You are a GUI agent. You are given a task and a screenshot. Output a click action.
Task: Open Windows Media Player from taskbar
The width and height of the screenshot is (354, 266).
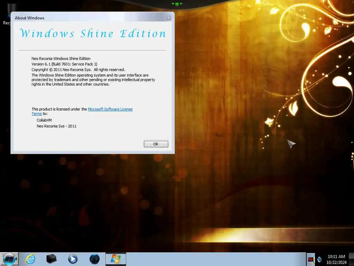pos(73,259)
